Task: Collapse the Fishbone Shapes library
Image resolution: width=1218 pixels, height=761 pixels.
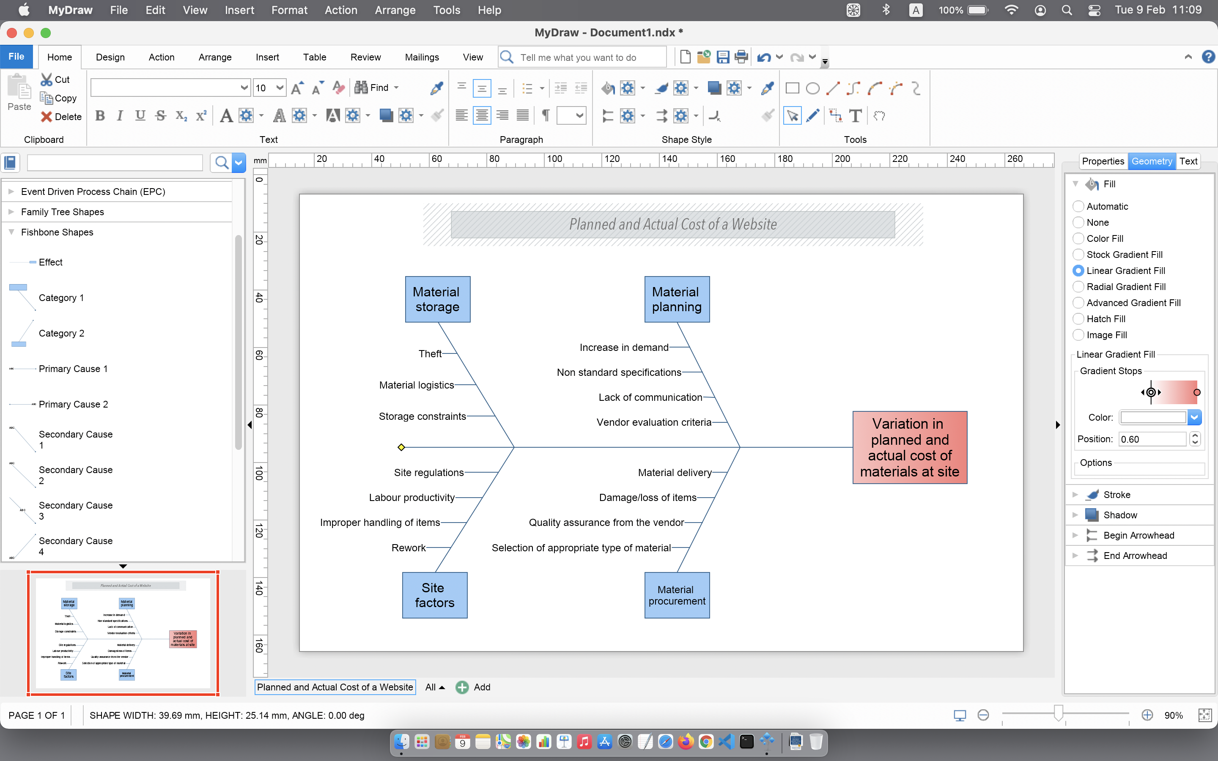Action: tap(11, 232)
